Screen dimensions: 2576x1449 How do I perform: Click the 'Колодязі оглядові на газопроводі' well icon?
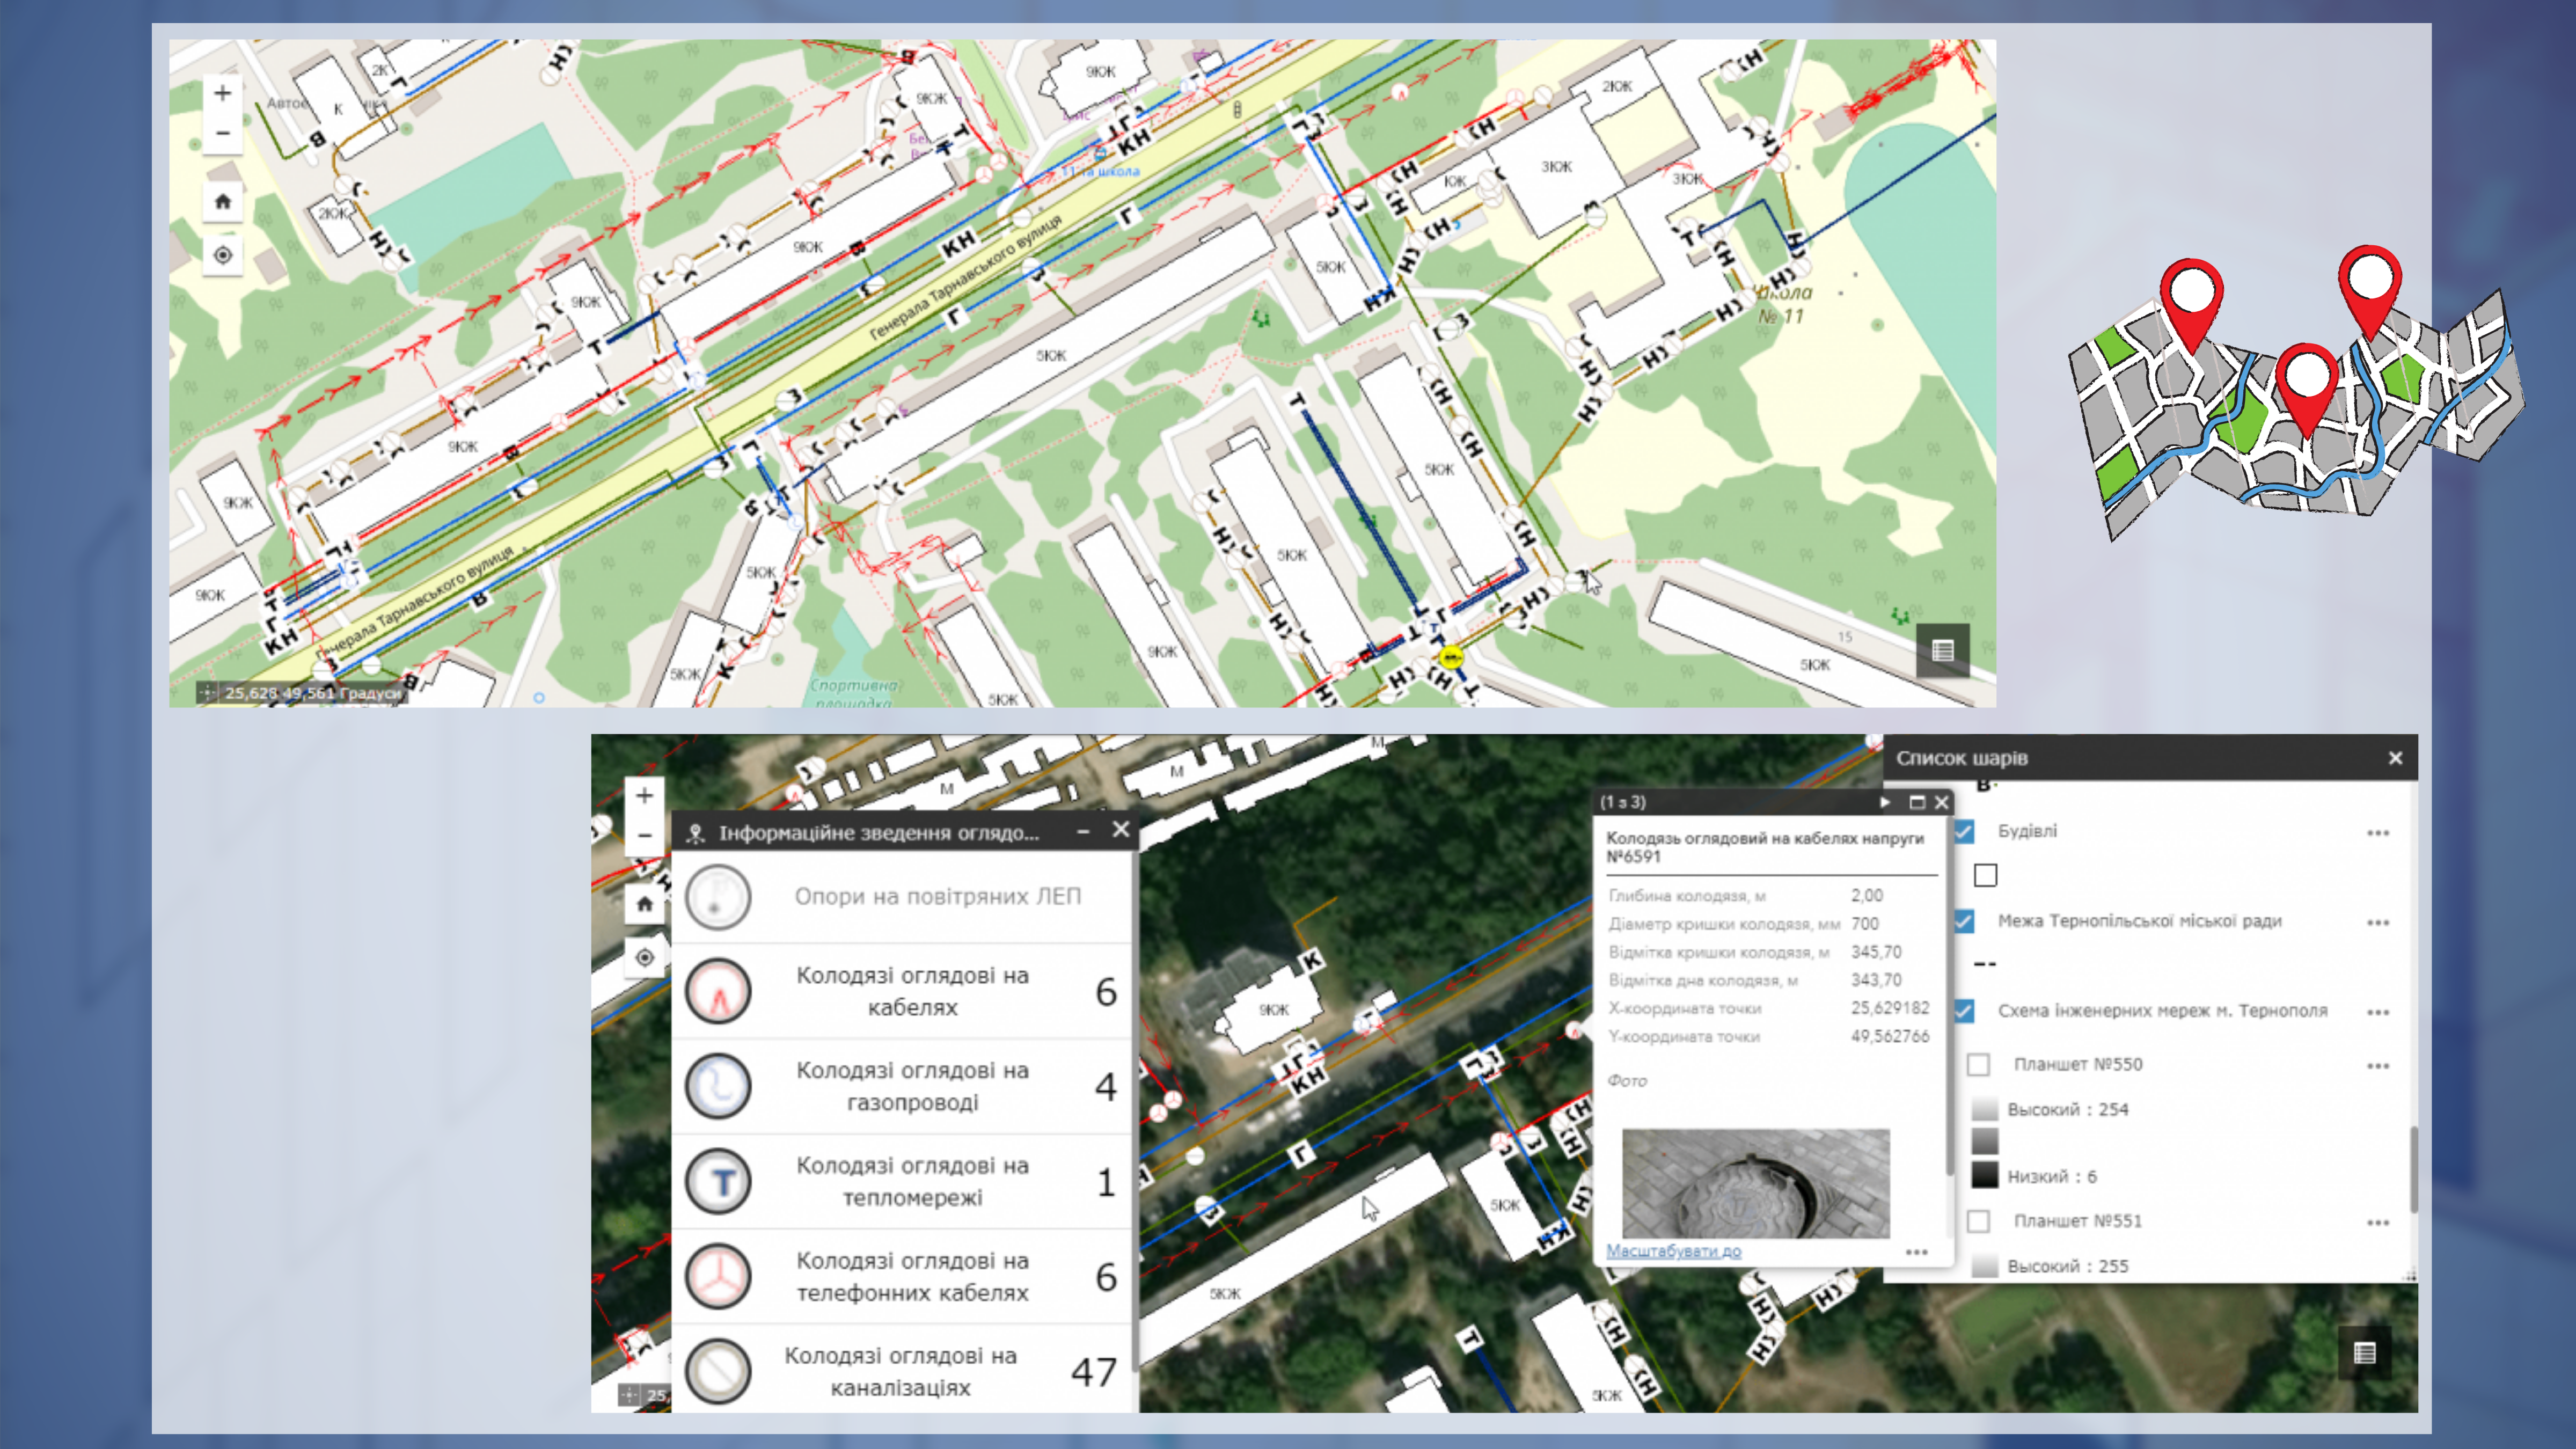click(718, 1086)
